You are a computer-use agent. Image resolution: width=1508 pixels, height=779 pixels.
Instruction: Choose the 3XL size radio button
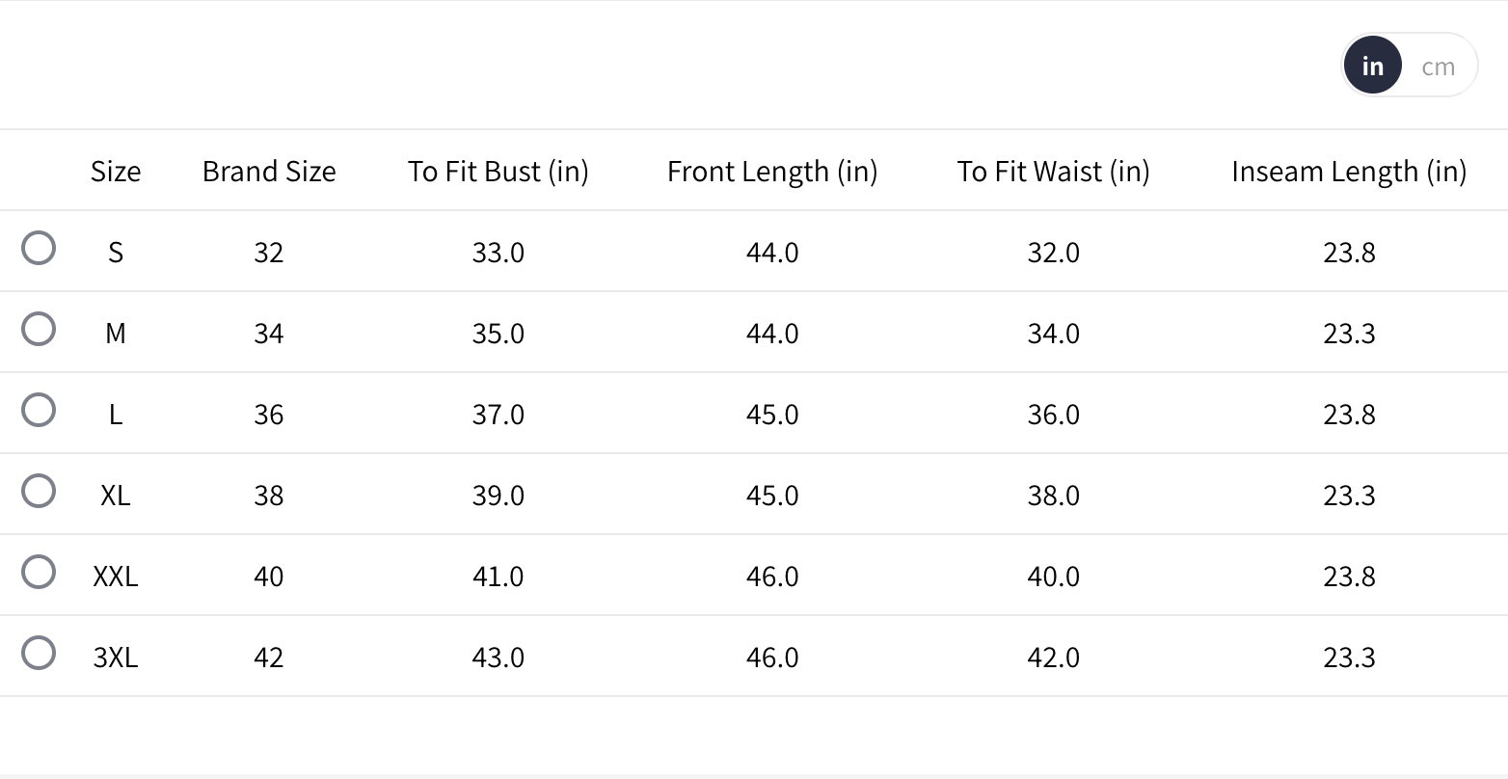39,654
